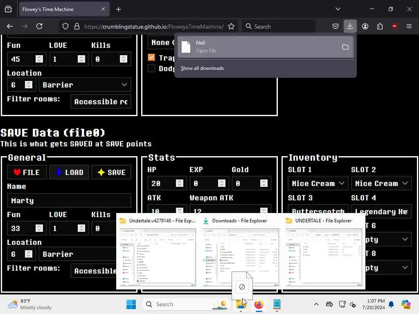Click the Windows taskbar Search box
Image resolution: width=419 pixels, height=314 pixels.
[x=186, y=304]
